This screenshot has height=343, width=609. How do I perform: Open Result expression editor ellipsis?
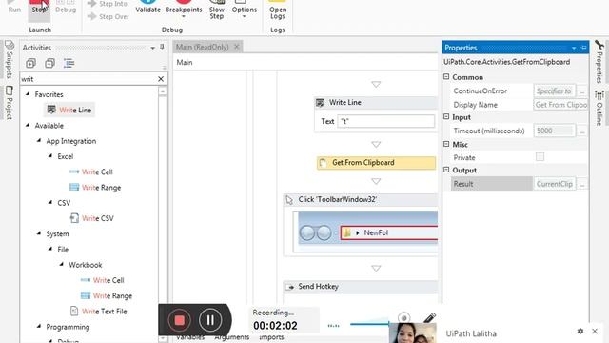pos(581,184)
